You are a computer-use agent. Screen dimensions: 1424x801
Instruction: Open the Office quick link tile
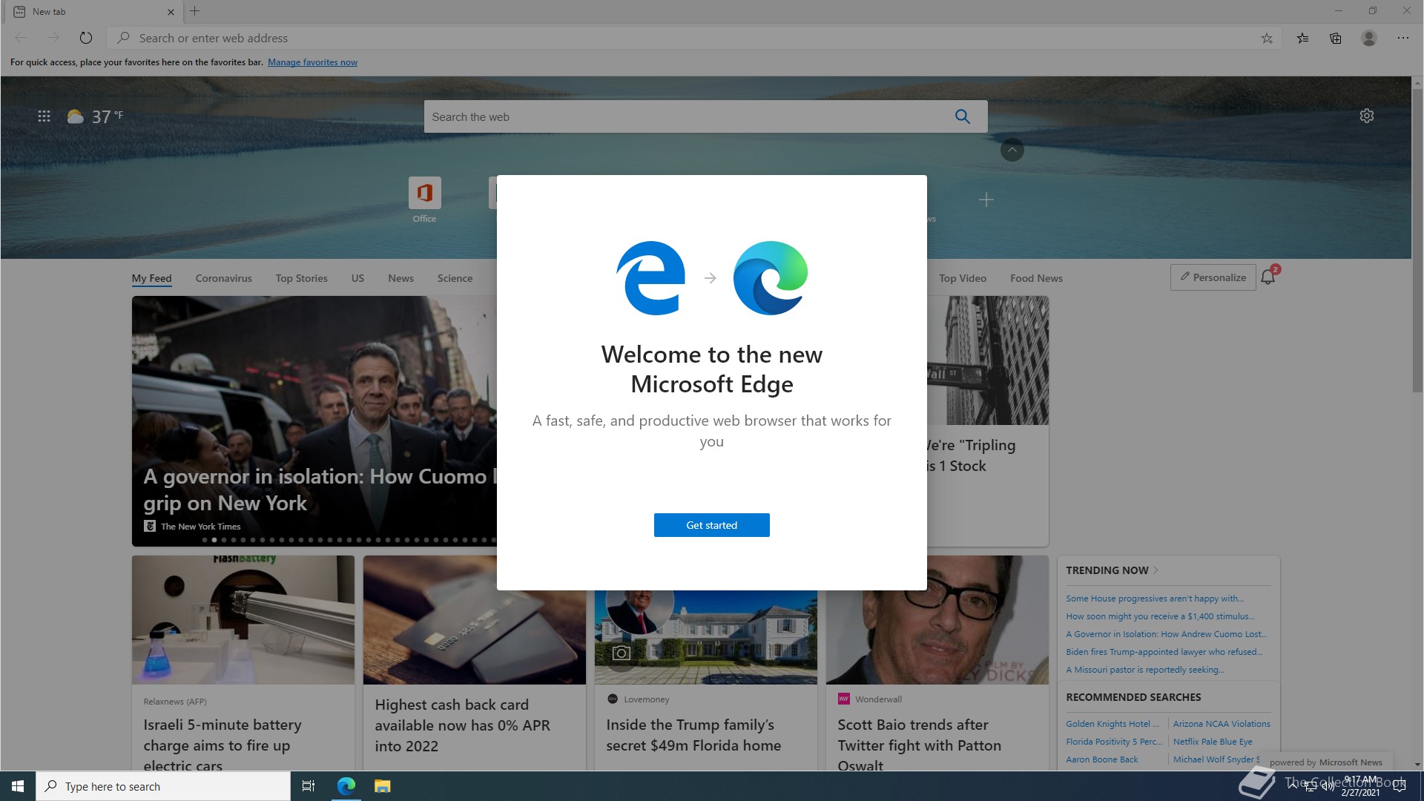click(x=424, y=200)
